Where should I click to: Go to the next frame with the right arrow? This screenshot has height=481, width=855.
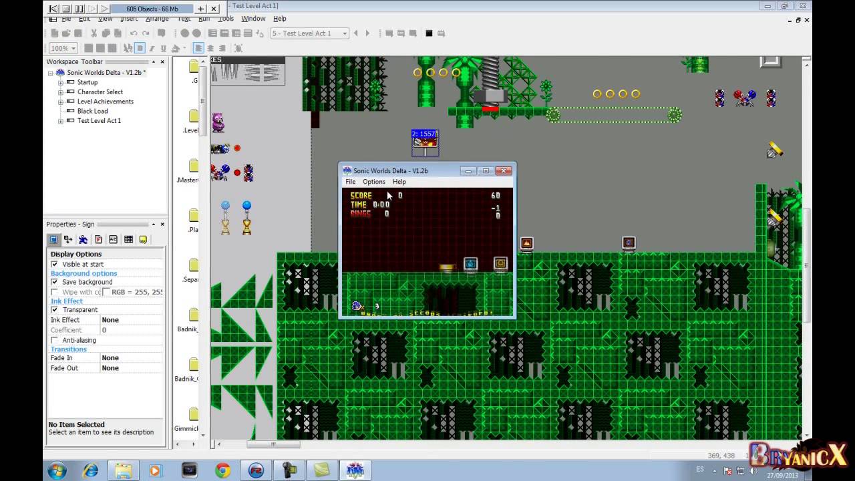[x=367, y=33]
